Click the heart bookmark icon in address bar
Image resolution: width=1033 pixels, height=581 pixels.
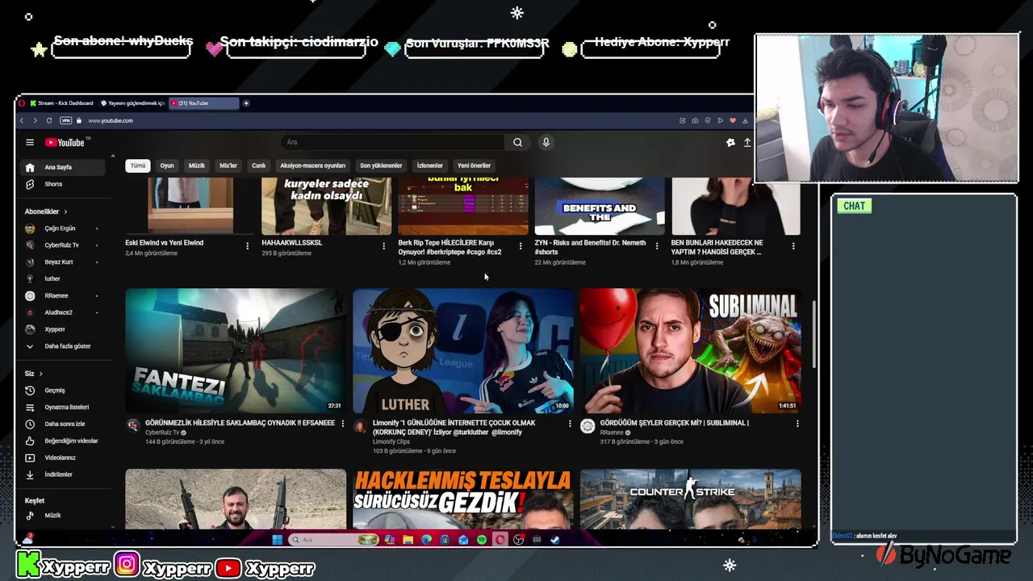[733, 120]
